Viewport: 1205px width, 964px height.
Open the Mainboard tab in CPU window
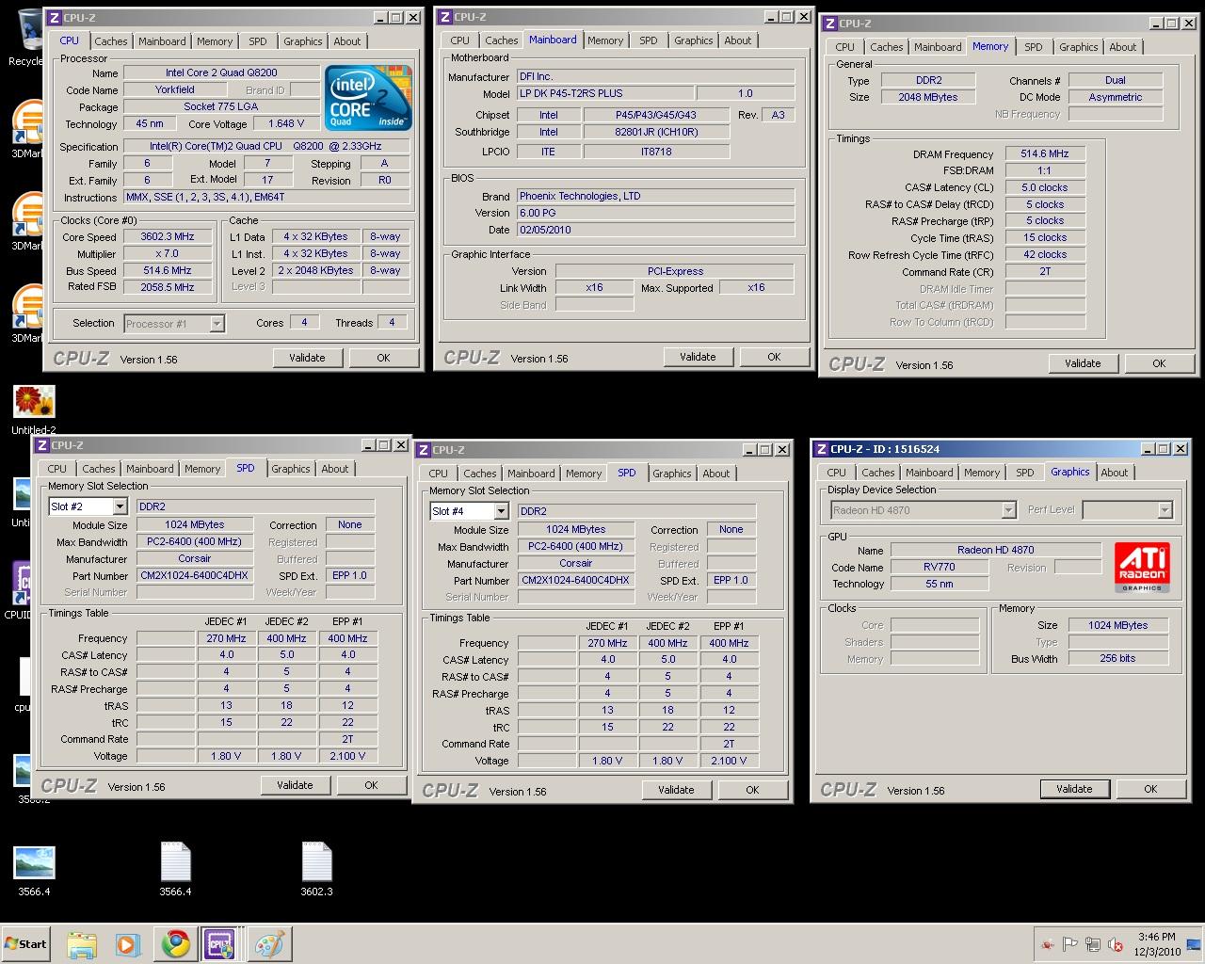point(162,41)
